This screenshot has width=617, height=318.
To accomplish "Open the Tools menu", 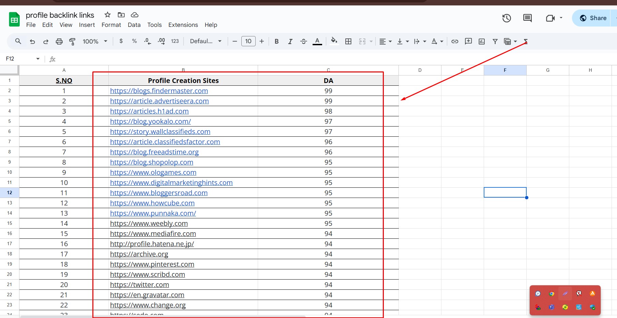I will pyautogui.click(x=154, y=25).
